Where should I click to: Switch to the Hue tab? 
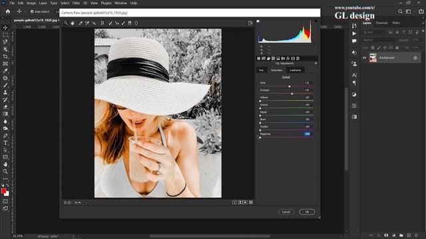(261, 70)
